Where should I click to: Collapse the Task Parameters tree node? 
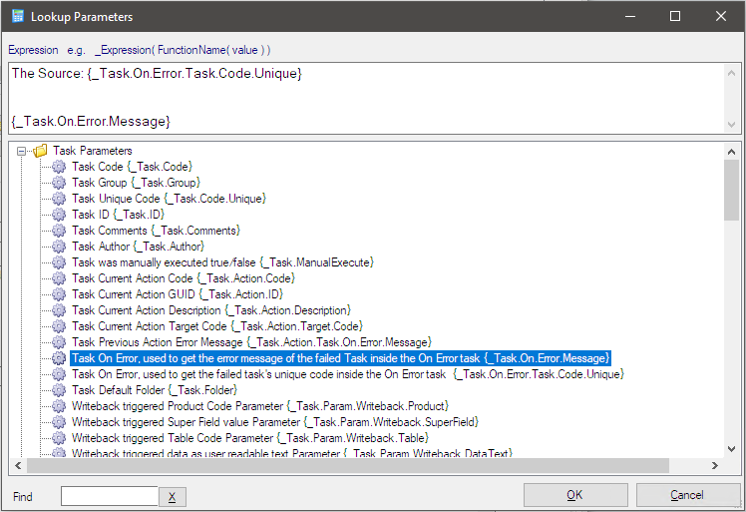tap(21, 151)
